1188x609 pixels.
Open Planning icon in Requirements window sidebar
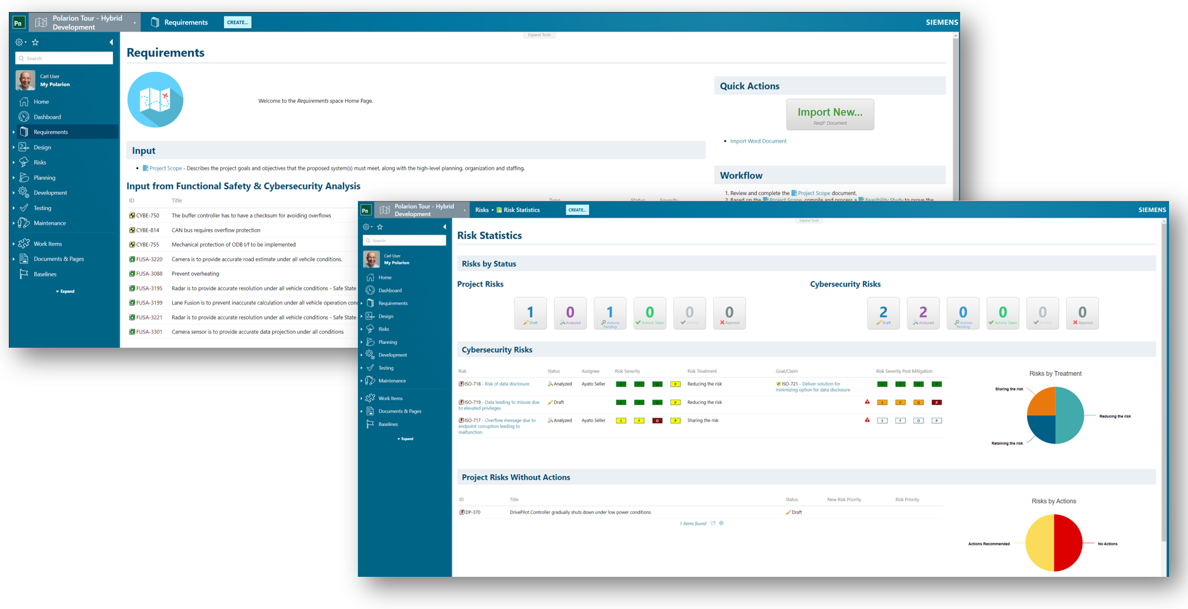(x=24, y=177)
